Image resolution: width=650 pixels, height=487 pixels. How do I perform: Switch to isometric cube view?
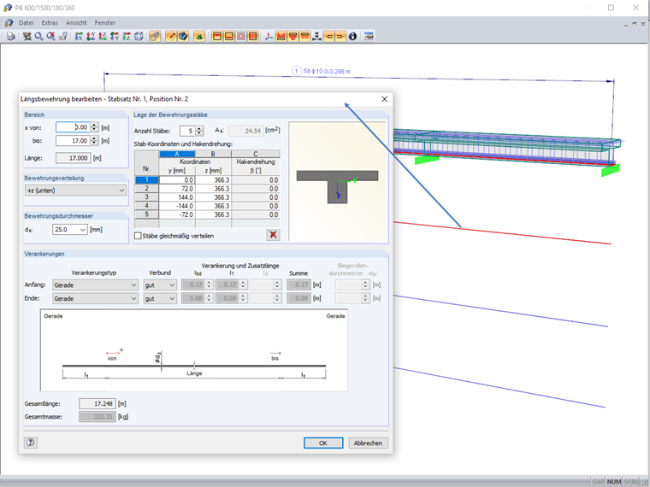[139, 37]
